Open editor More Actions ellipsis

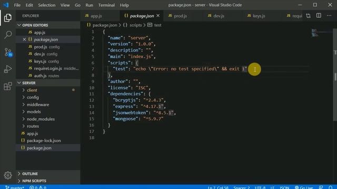(329, 15)
